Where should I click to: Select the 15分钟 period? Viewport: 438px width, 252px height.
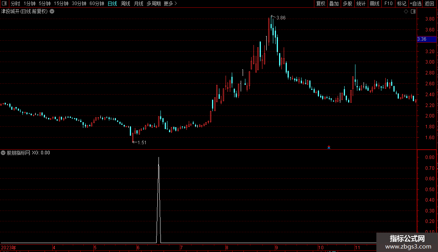tap(61, 3)
